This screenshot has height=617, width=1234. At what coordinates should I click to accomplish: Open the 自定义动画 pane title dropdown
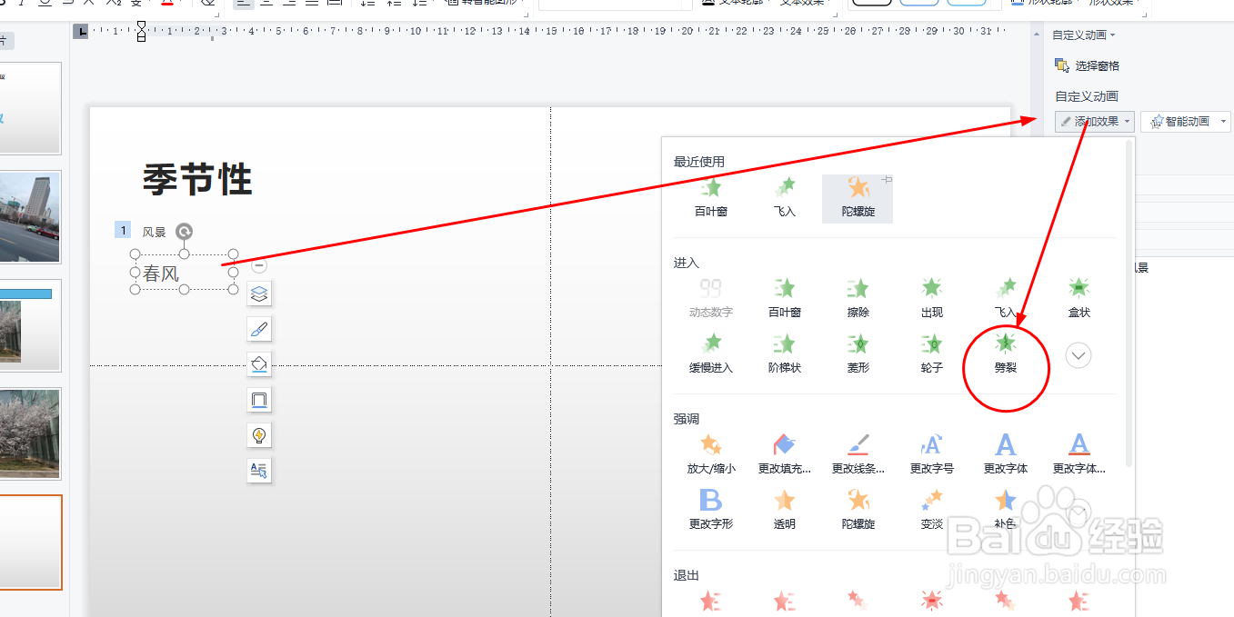[x=1083, y=35]
